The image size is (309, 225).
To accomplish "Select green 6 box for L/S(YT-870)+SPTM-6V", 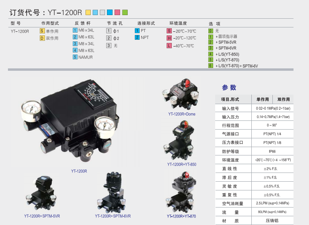I will pyautogui.click(x=211, y=66).
